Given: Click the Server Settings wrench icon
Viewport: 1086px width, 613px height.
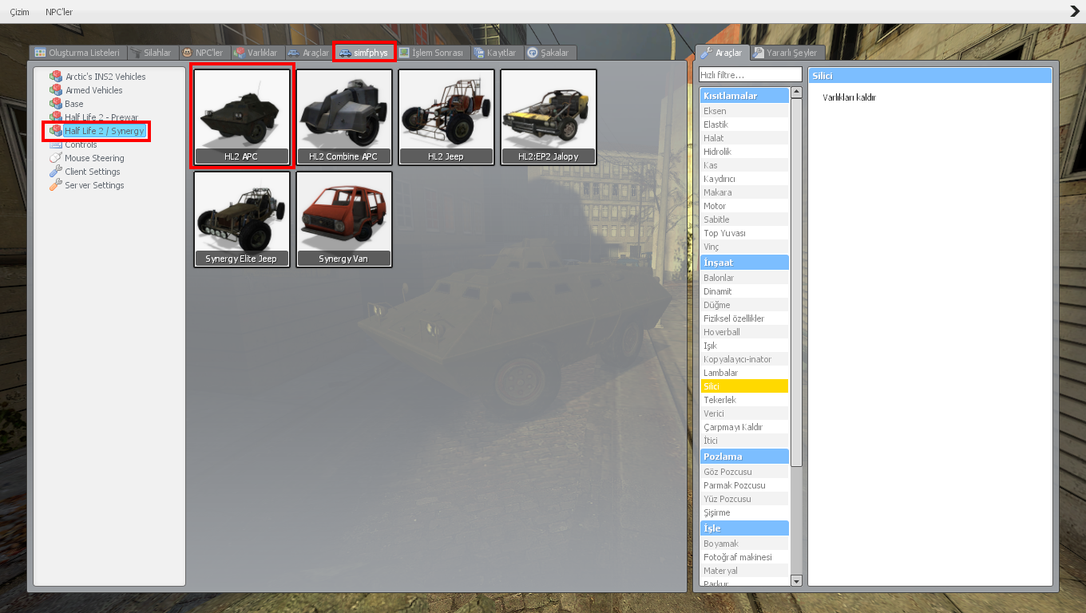Looking at the screenshot, I should click(56, 185).
